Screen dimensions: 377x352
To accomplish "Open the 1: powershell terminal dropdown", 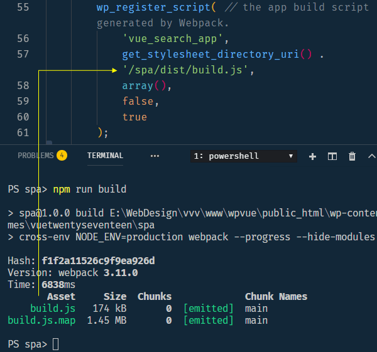I will coord(244,156).
